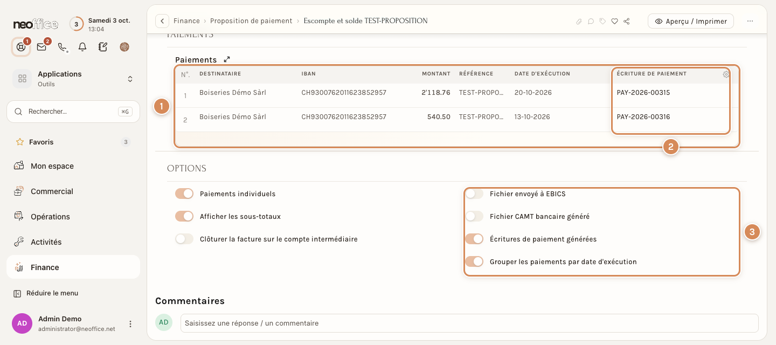Open the Applications Outils selector
The width and height of the screenshot is (776, 345).
73,79
